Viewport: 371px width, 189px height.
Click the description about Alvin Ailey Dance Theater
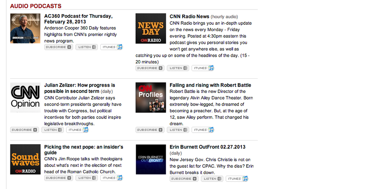point(211,107)
